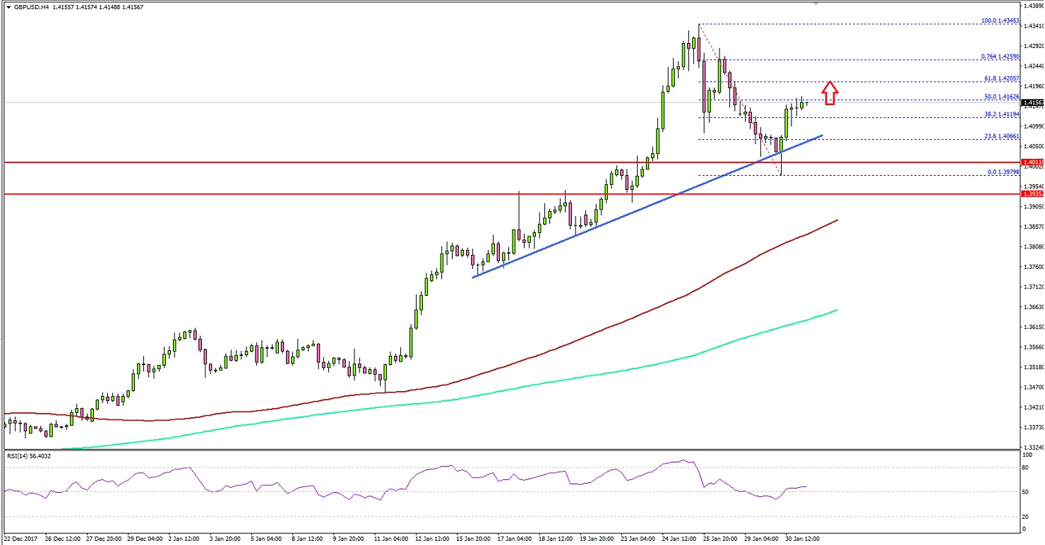Click the RSI(14) 56.4032 indicator label
The width and height of the screenshot is (1045, 545).
click(30, 456)
